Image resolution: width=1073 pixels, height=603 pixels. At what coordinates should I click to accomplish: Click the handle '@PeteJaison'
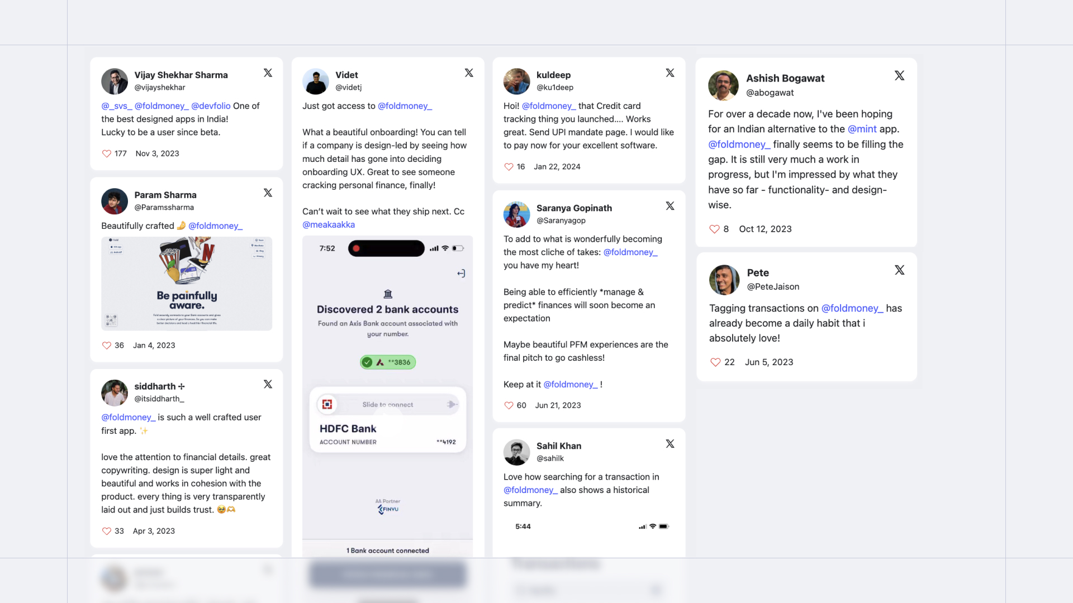(x=773, y=287)
